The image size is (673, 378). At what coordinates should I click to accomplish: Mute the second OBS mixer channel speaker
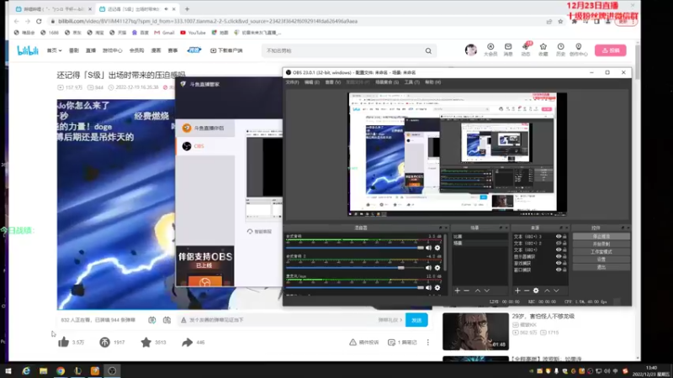coord(428,267)
